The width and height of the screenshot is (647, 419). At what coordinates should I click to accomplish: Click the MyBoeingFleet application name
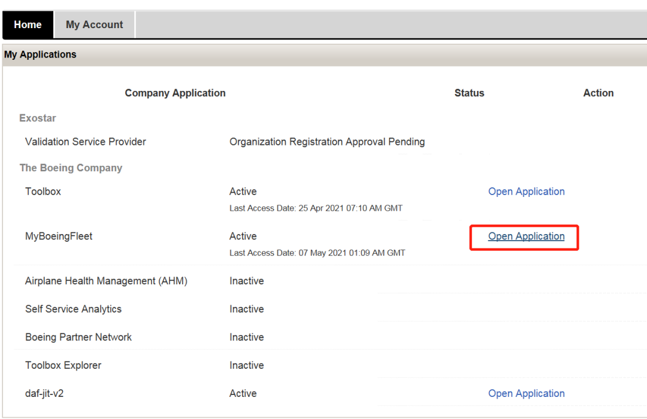click(59, 236)
